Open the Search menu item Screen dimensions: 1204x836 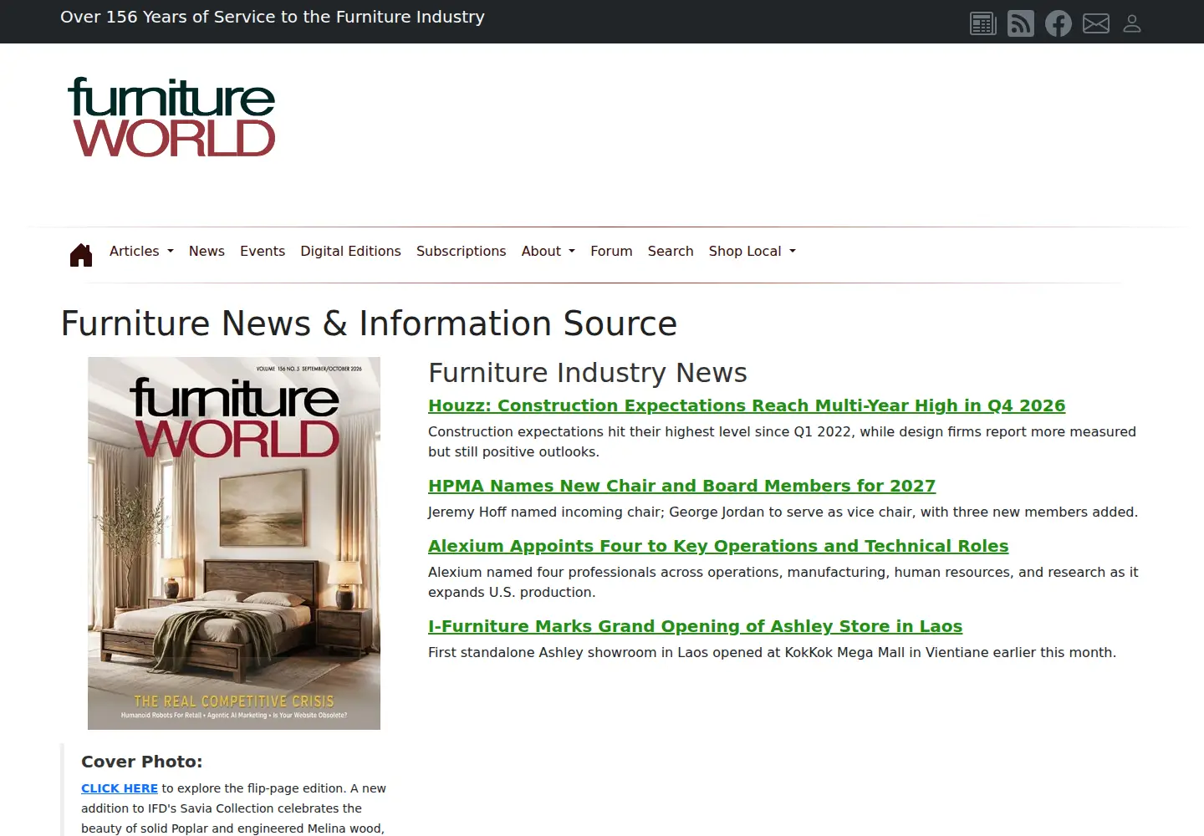pos(671,251)
